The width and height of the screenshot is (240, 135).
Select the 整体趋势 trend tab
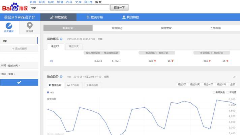pyautogui.click(x=55, y=85)
